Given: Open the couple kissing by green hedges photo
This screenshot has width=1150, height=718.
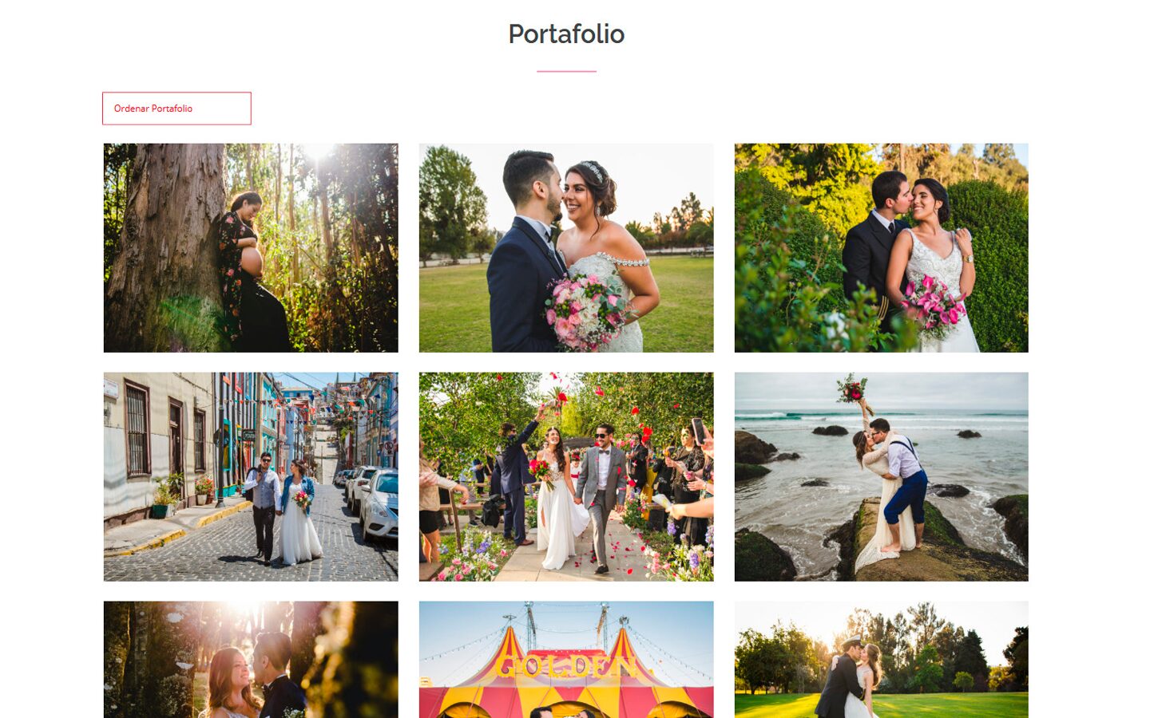Looking at the screenshot, I should [x=882, y=248].
